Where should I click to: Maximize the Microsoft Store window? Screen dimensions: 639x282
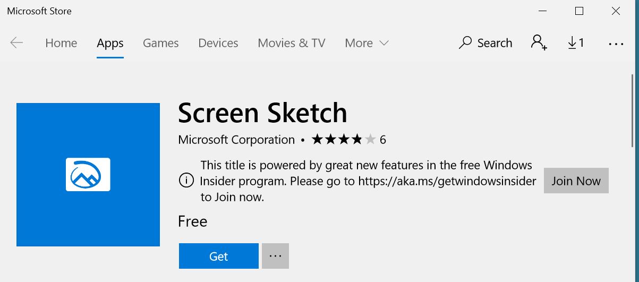click(x=579, y=11)
